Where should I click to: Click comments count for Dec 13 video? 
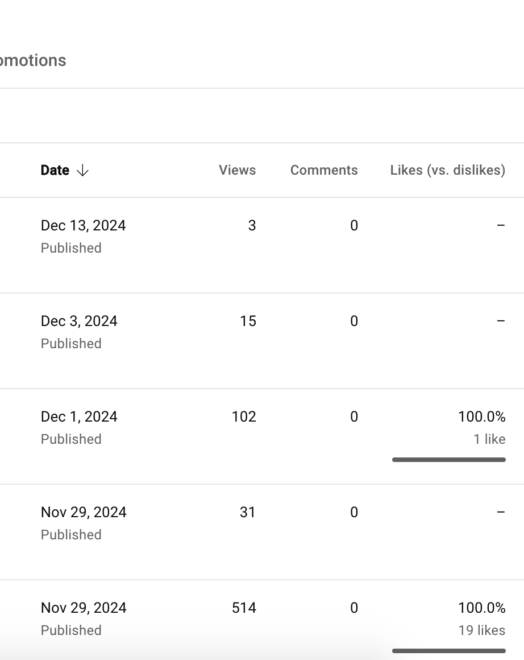tap(354, 226)
